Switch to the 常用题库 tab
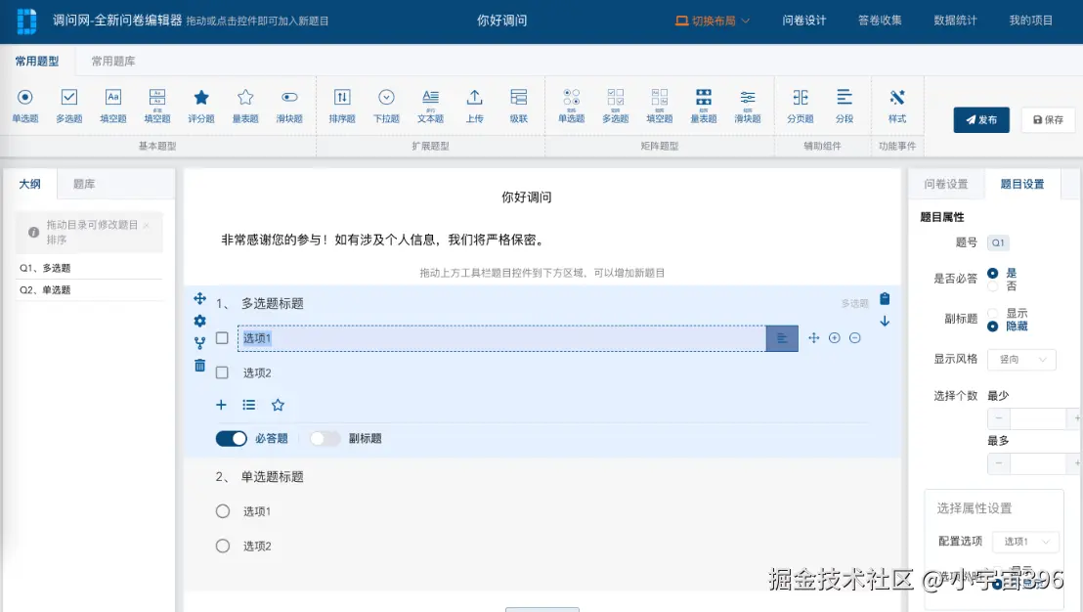 coord(113,61)
